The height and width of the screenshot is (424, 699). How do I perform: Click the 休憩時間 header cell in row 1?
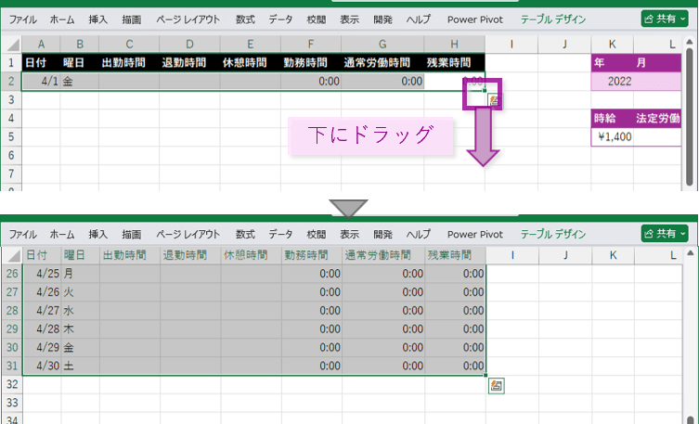(251, 62)
